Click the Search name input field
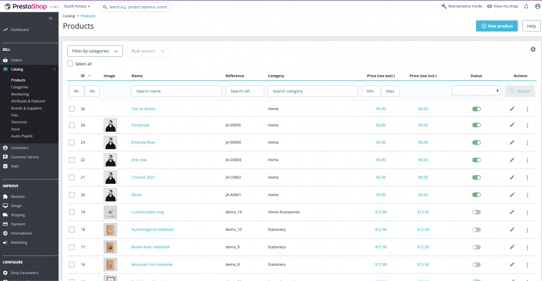The height and width of the screenshot is (281, 542). (x=177, y=91)
